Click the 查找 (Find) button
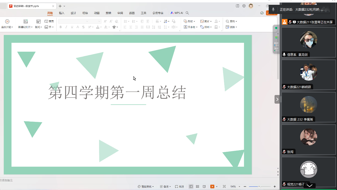The image size is (337, 190). pos(231,21)
